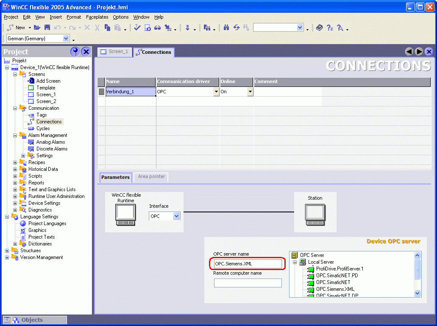437x326 pixels.
Task: Select the Verbindung_1 name cell
Action: 131,92
